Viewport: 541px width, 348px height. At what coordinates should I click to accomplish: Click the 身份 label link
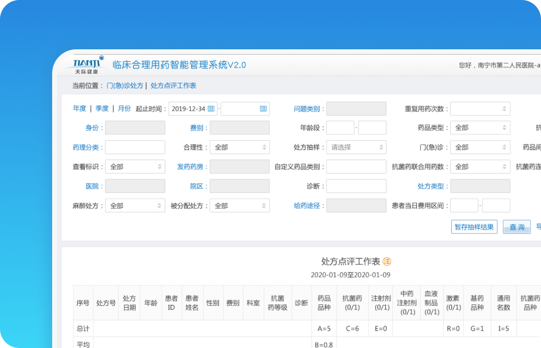(94, 128)
